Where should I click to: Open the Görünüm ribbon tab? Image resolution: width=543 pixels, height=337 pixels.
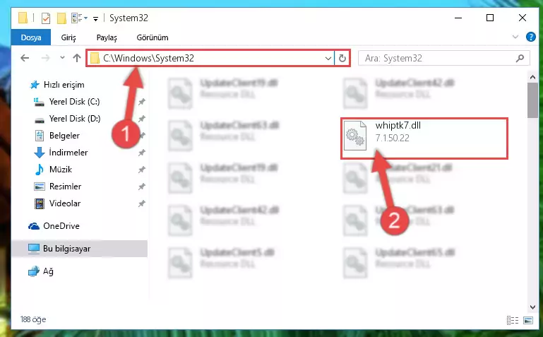pos(153,37)
